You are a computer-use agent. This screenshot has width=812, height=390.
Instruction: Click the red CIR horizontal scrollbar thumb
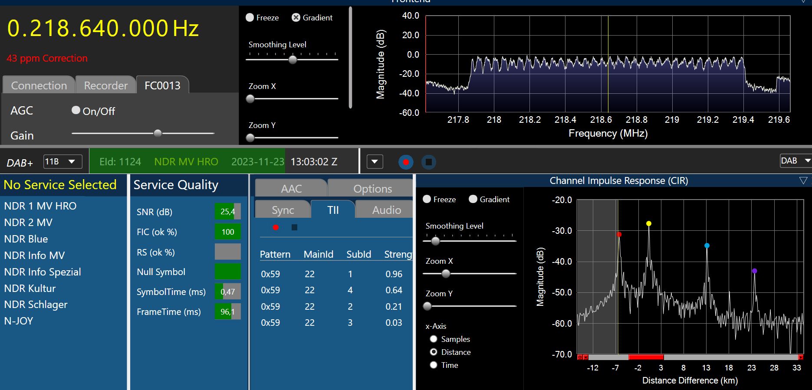coord(646,357)
